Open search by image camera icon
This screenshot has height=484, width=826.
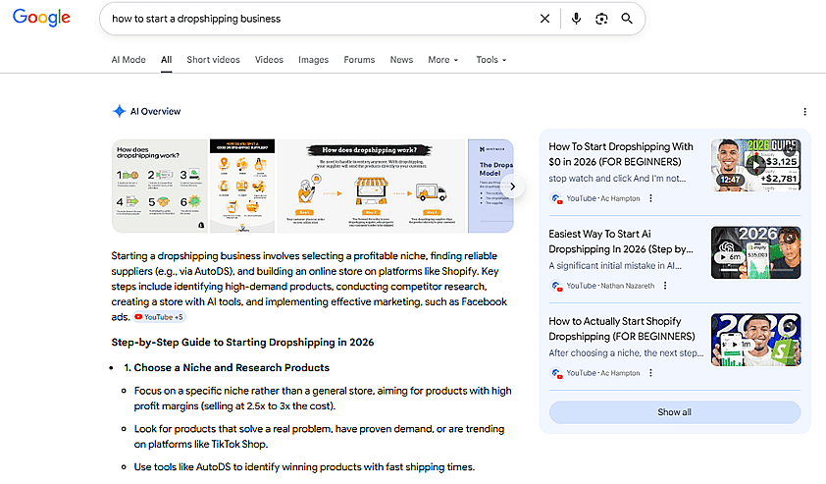tap(601, 19)
